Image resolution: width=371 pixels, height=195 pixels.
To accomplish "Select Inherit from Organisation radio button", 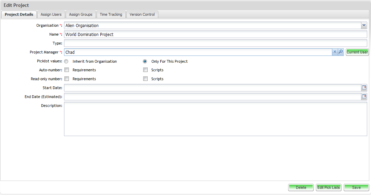I will click(66, 62).
